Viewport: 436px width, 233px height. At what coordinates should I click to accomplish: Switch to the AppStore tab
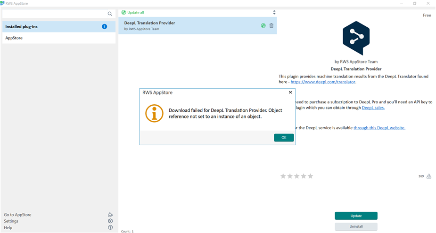click(58, 38)
